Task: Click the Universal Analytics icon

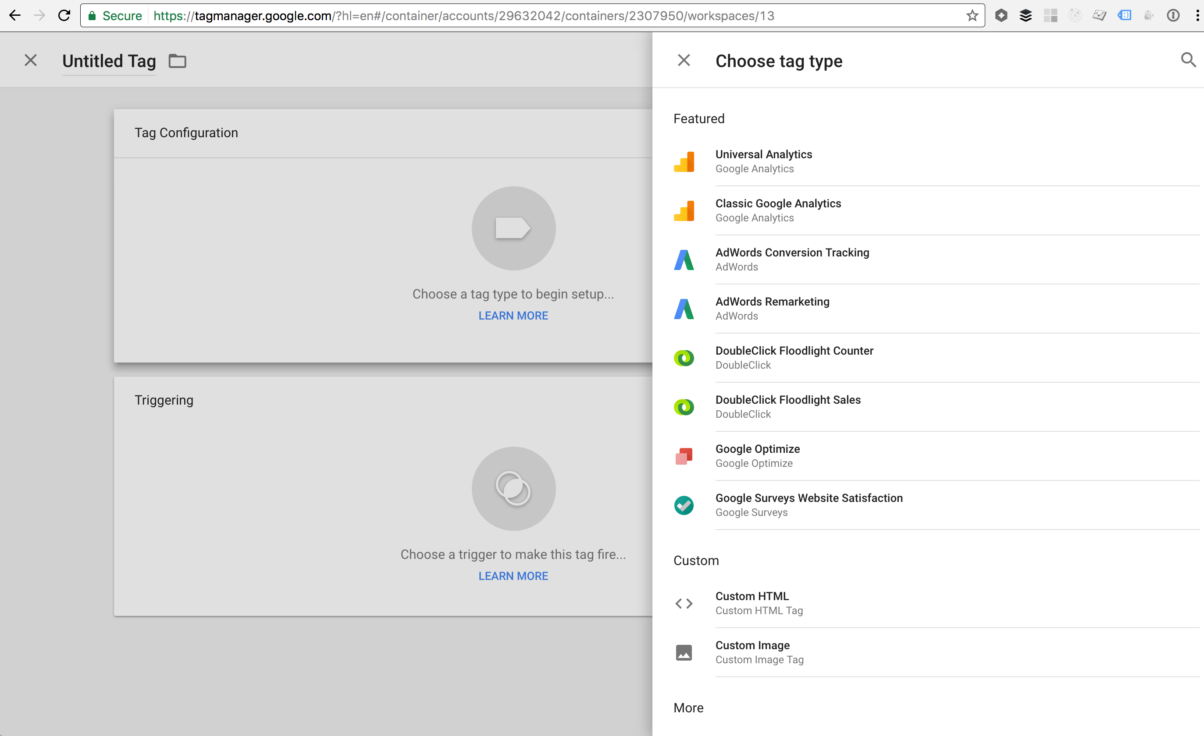Action: (684, 162)
